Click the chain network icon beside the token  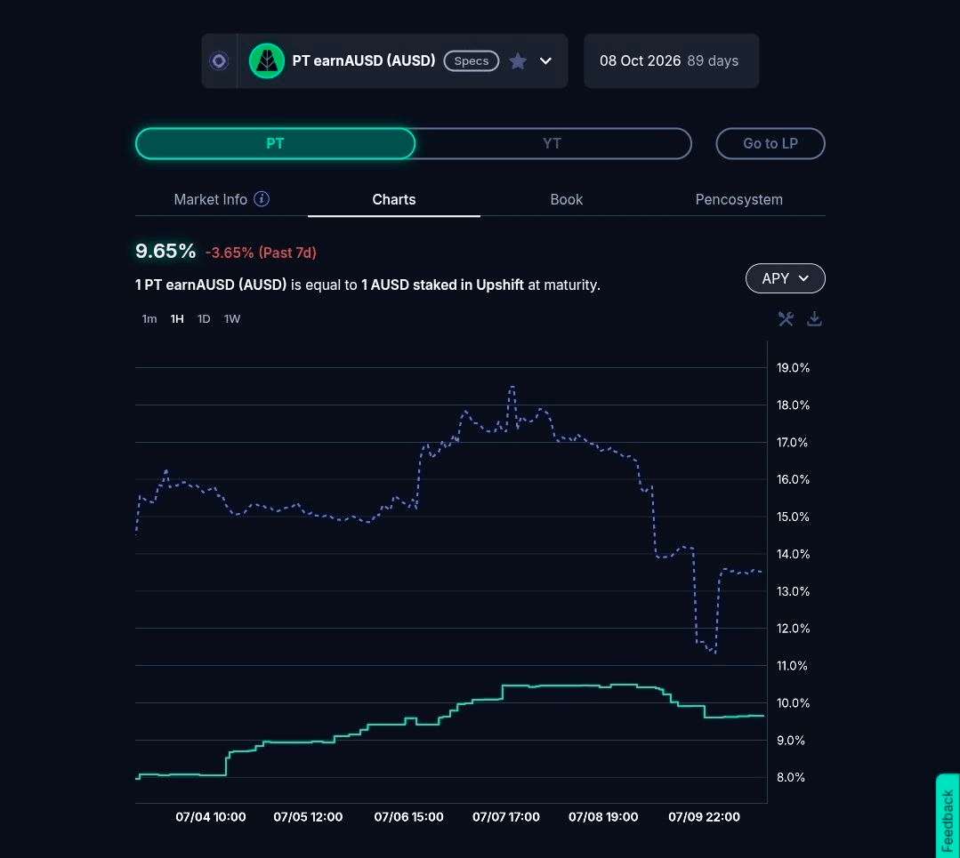click(x=219, y=61)
